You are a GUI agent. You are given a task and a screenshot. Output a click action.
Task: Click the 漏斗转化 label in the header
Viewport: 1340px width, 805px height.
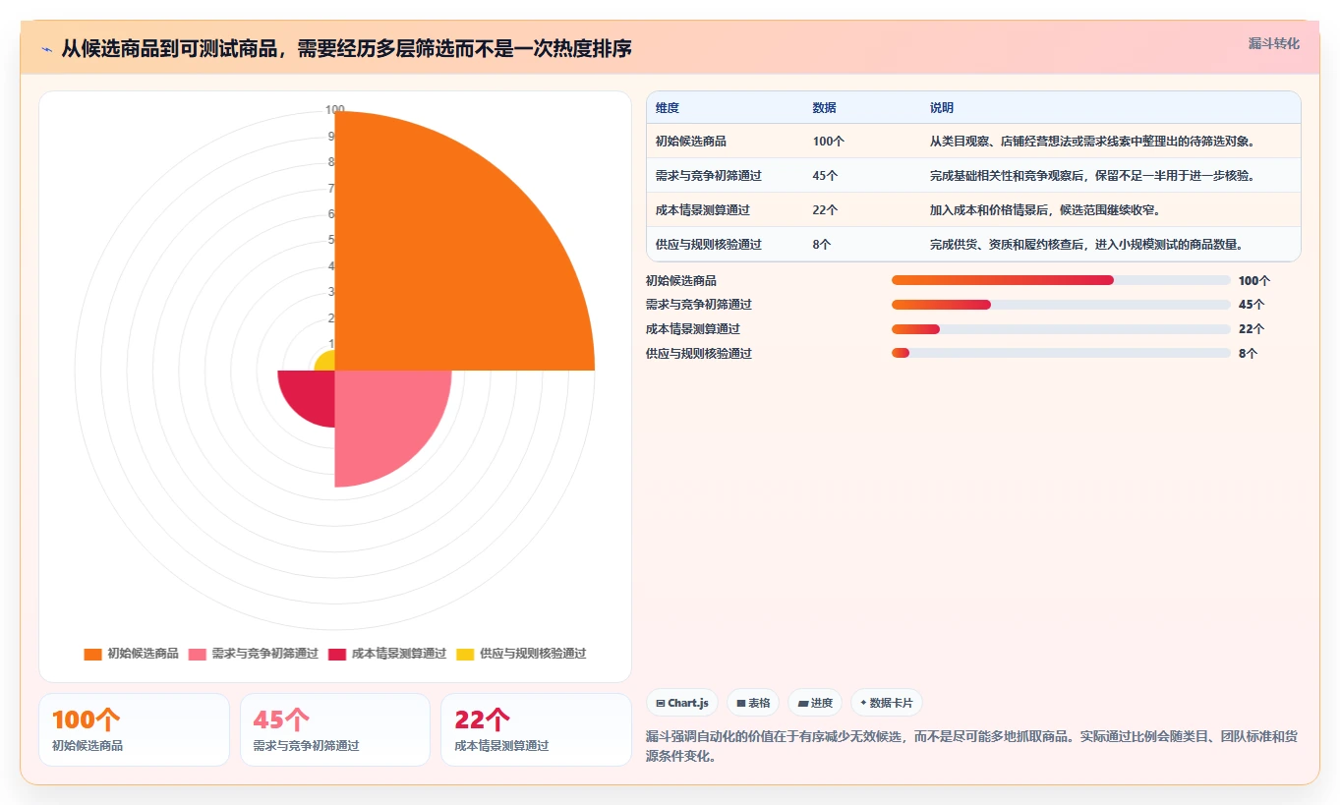[1273, 44]
